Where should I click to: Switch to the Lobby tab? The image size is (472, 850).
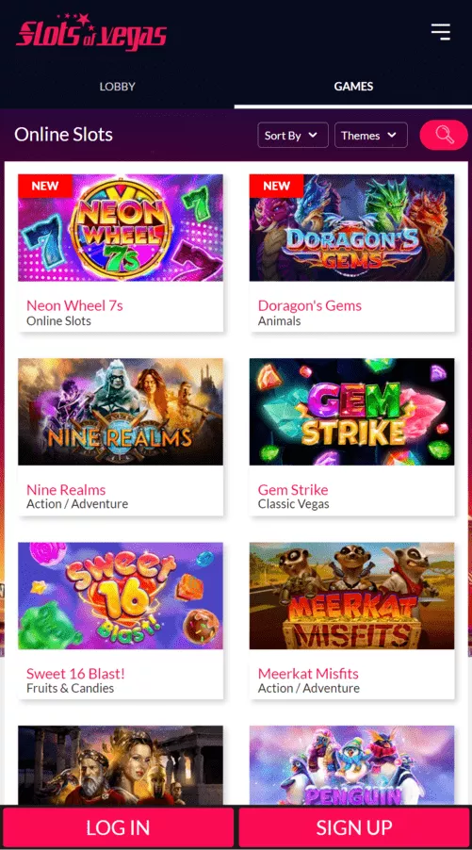[117, 86]
